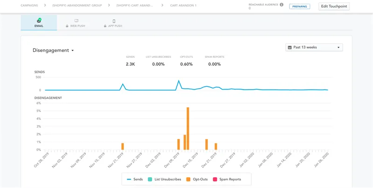The image size is (373, 188).
Task: Click the Cart Abandon 1 breadcrumb
Action: coord(183,5)
